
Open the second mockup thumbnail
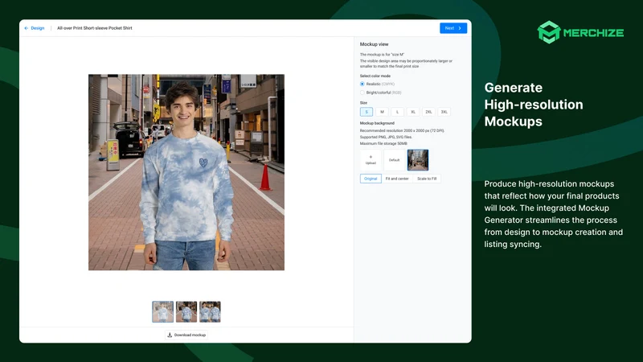point(186,311)
